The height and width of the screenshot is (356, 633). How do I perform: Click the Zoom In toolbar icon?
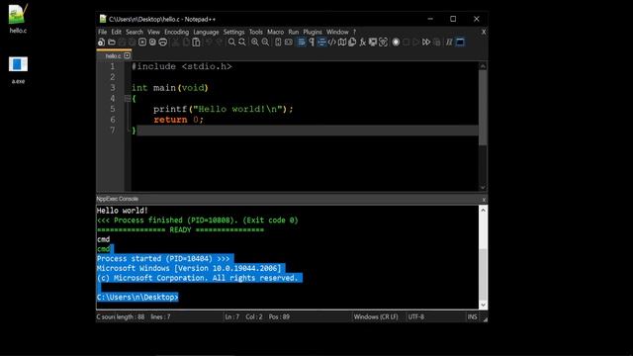tap(255, 42)
